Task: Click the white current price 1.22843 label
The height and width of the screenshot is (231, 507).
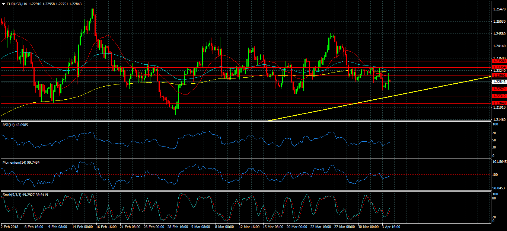Action: click(498, 81)
